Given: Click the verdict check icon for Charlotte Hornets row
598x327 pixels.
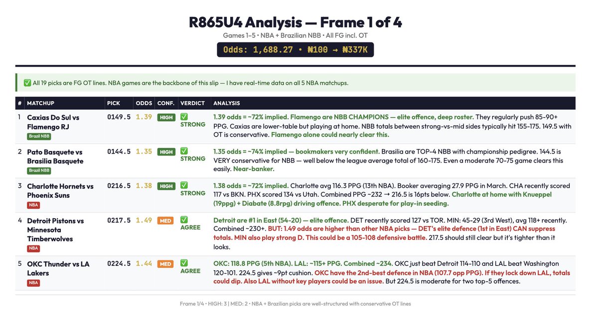Looking at the screenshot, I should 184,185.
